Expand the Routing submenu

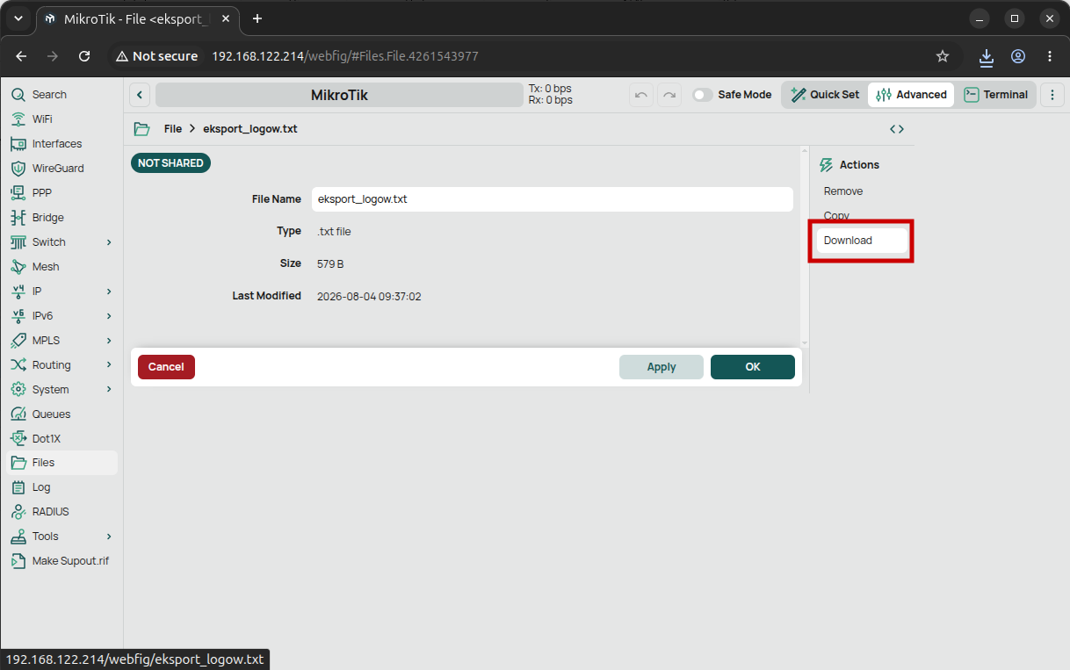click(109, 365)
